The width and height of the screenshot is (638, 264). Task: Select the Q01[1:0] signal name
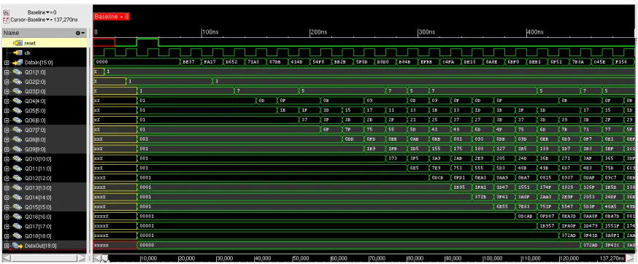tap(35, 72)
